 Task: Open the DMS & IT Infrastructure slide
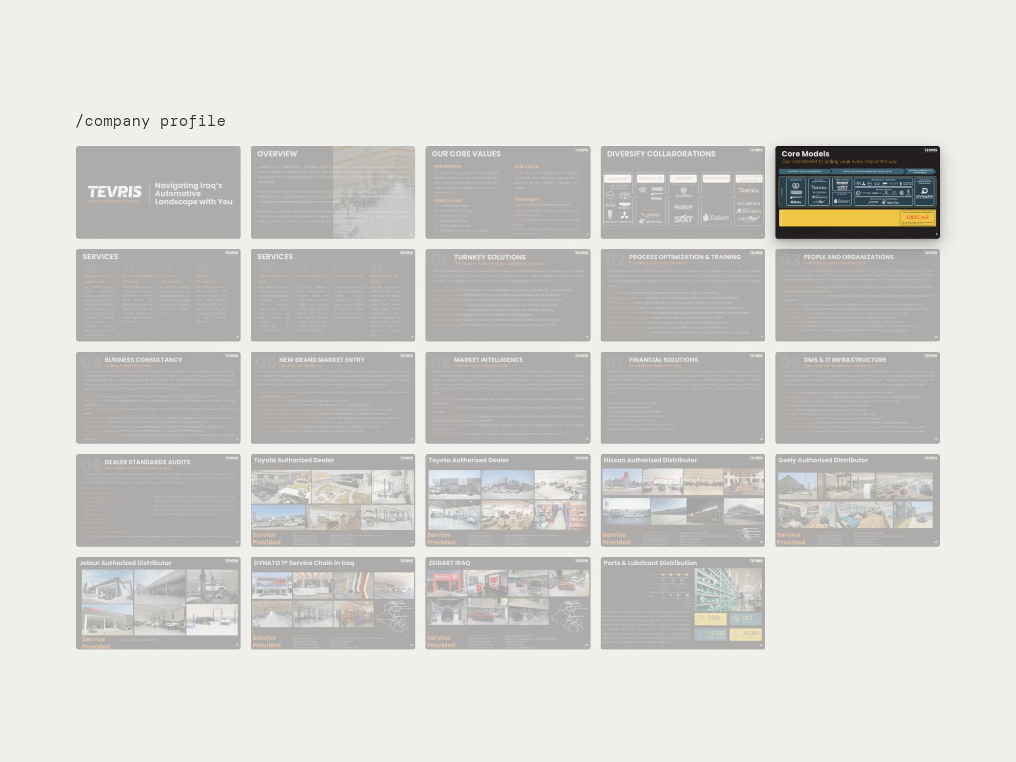click(857, 398)
